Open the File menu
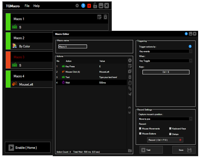The image size is (200, 158). pos(27,6)
